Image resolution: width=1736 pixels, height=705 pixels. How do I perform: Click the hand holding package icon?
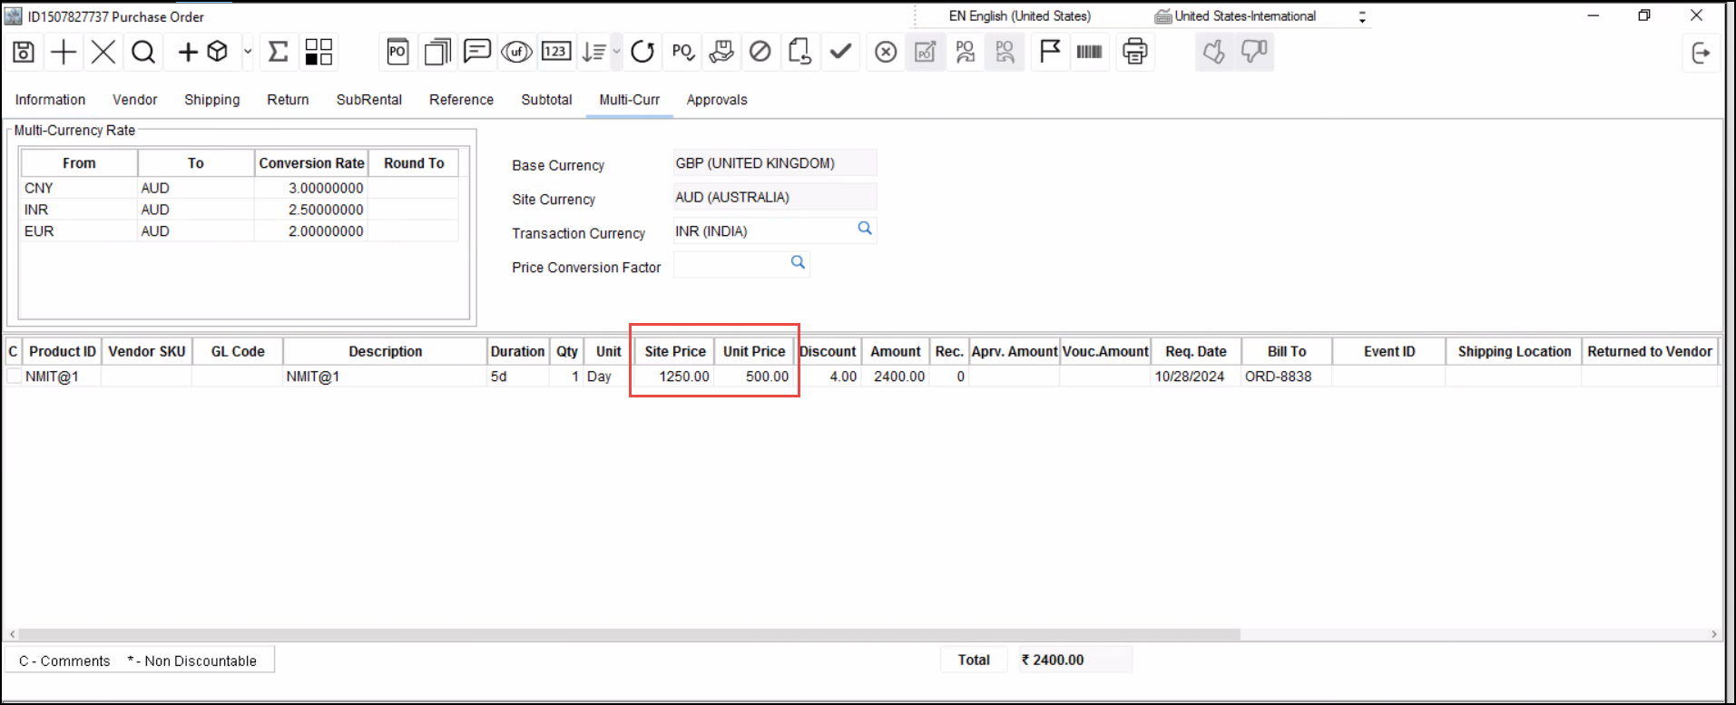click(721, 53)
